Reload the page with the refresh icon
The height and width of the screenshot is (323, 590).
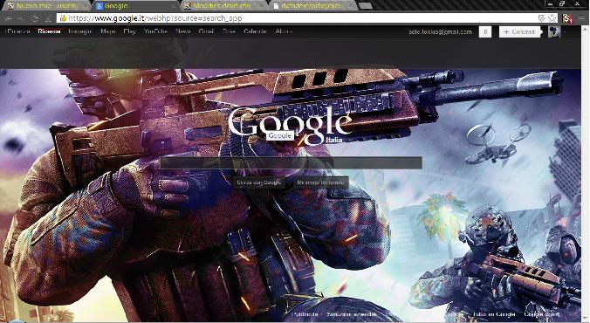[x=35, y=18]
